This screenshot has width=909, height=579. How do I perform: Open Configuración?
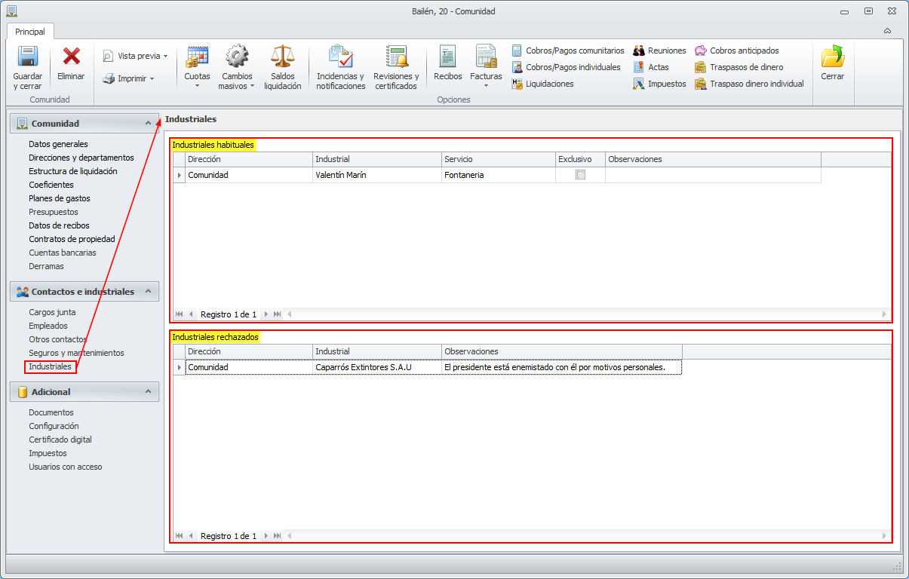click(54, 426)
